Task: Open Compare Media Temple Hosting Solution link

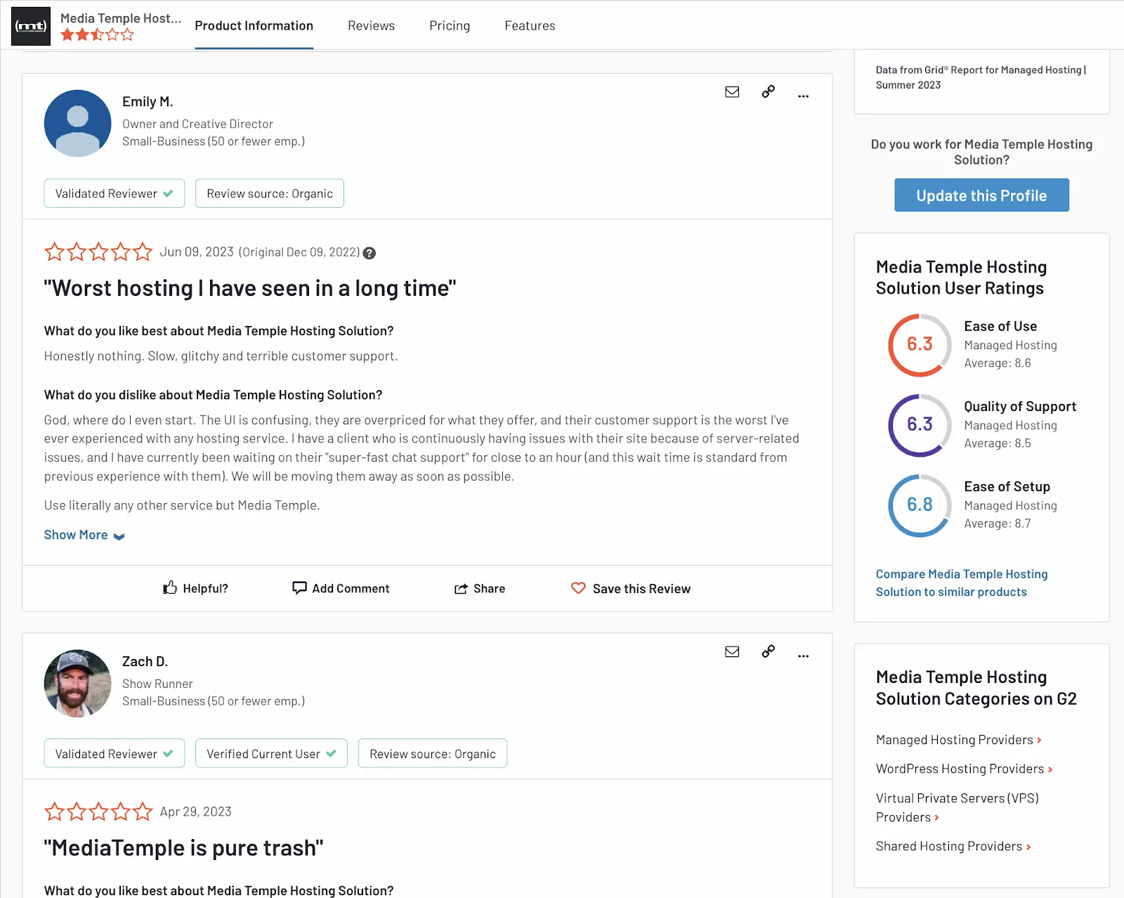Action: [962, 583]
